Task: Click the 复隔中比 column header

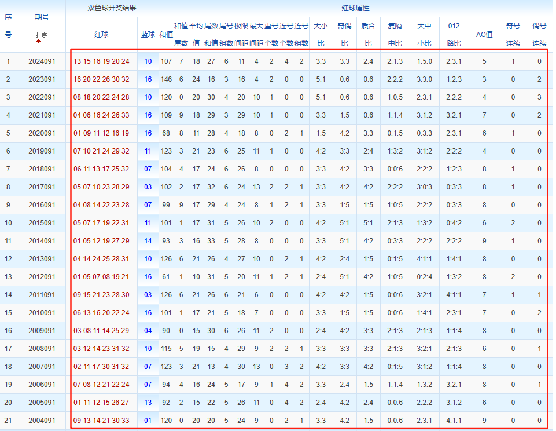Action: click(x=395, y=34)
